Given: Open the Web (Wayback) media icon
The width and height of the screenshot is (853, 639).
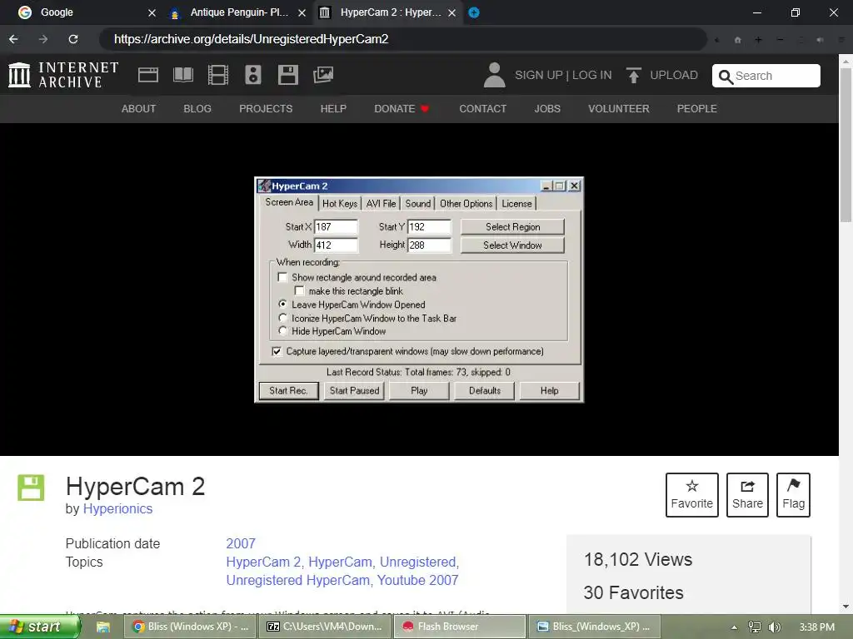Looking at the screenshot, I should coord(148,75).
